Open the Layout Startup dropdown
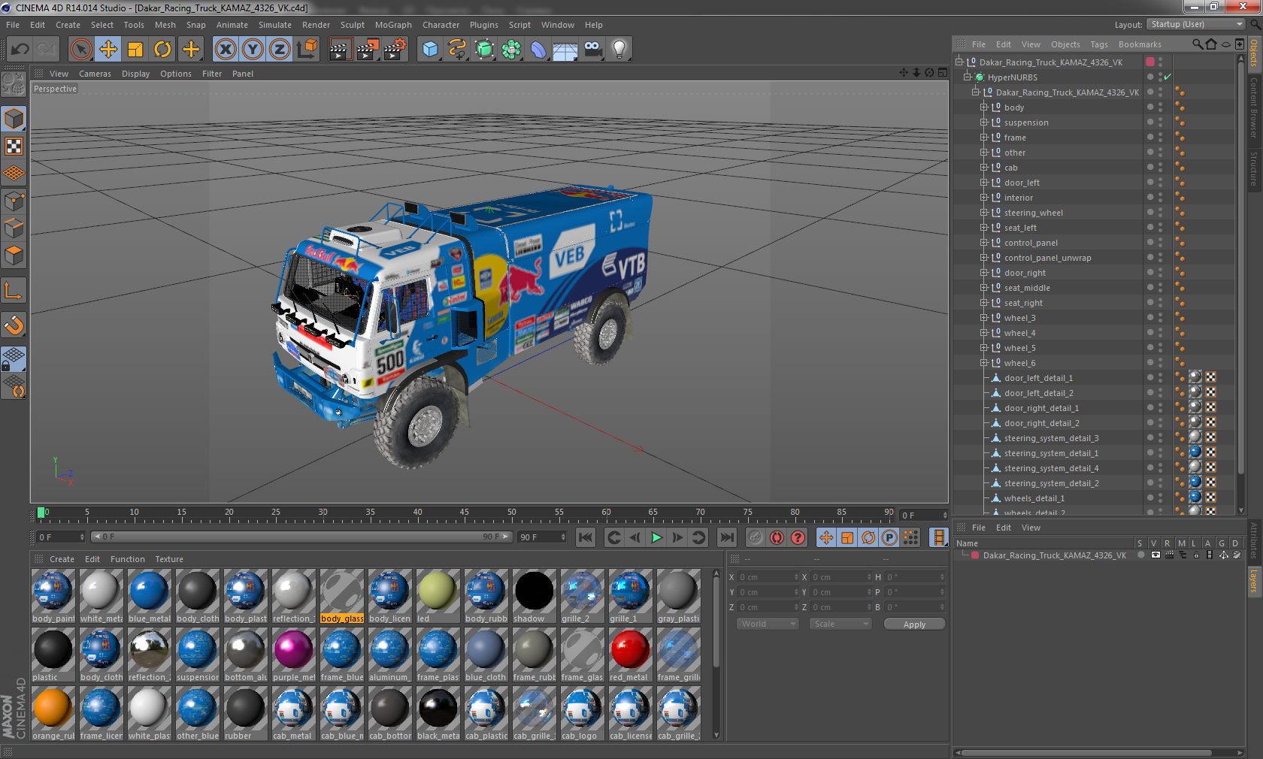This screenshot has width=1263, height=759. [1197, 24]
